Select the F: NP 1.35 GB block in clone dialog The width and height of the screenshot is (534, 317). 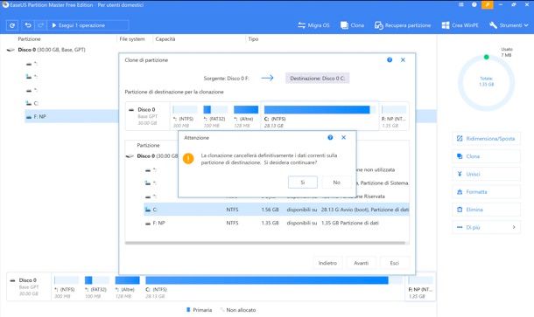click(394, 116)
